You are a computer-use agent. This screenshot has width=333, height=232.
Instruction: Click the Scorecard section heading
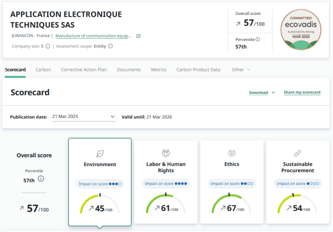[30, 92]
